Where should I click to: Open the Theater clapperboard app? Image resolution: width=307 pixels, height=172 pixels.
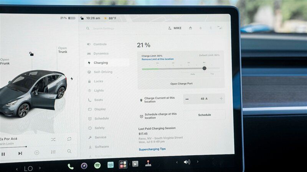click(x=135, y=164)
